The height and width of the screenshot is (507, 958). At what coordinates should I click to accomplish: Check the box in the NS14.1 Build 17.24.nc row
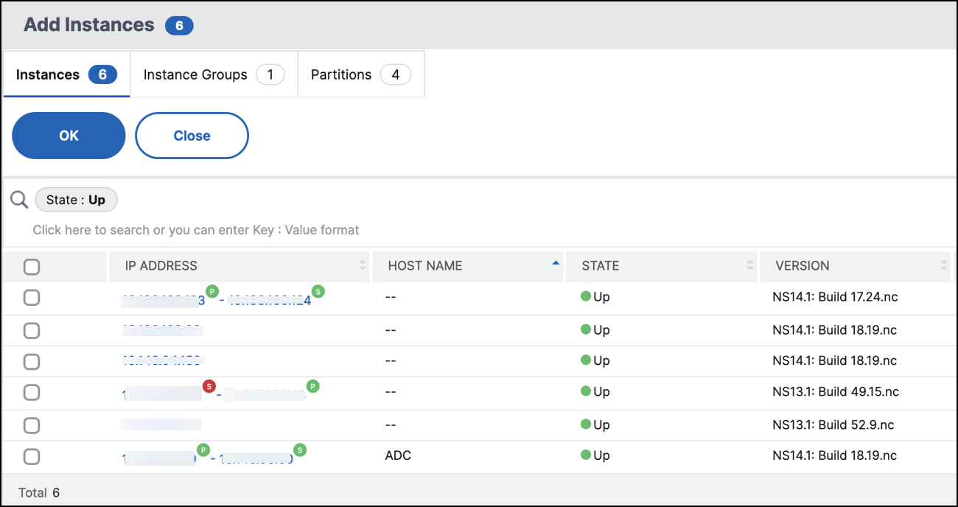point(32,298)
